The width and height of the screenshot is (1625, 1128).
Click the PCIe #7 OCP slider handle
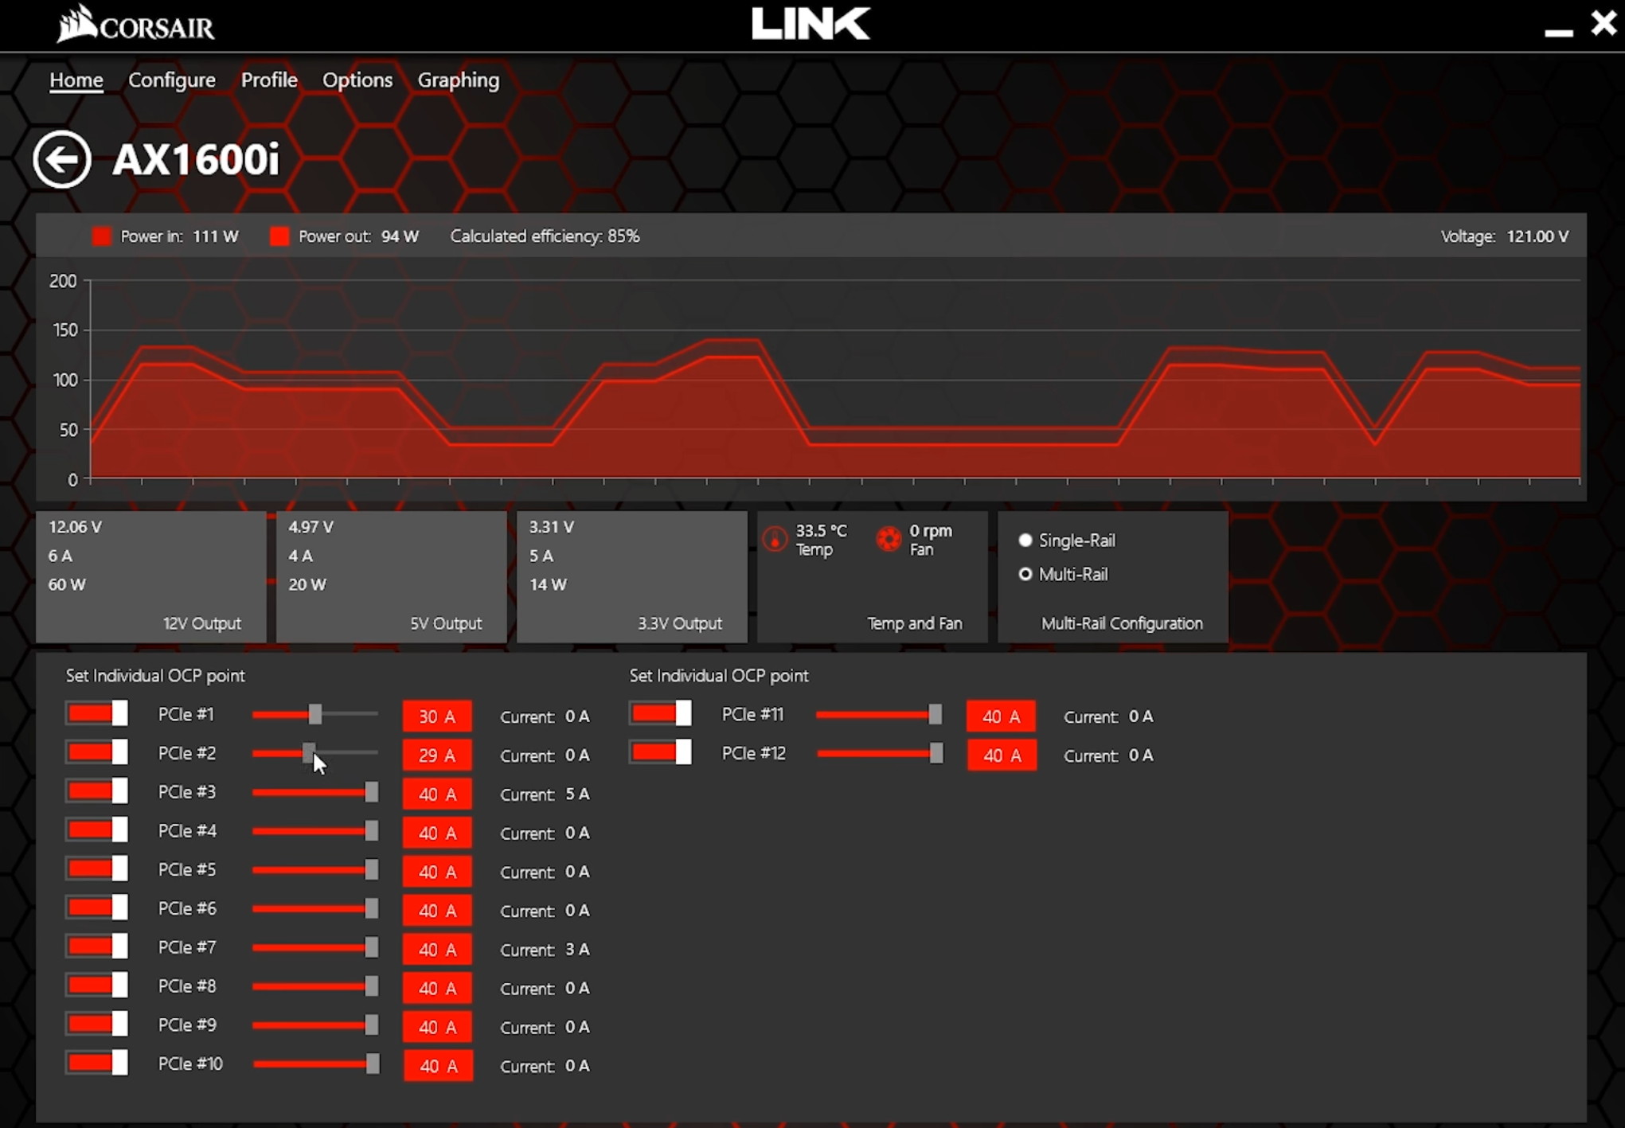pyautogui.click(x=372, y=947)
